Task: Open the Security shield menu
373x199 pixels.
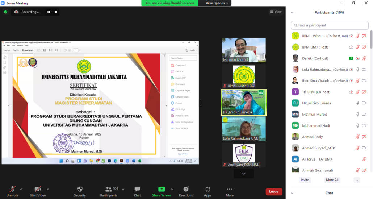Action: pos(80,189)
